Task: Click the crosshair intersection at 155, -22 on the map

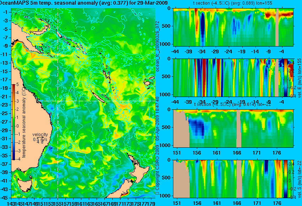Action: tap(58, 101)
